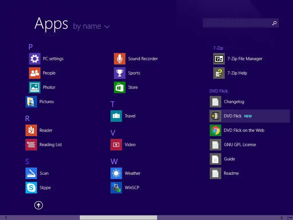
Task: Click the 'Sound Recorder' label
Action: pos(143,59)
